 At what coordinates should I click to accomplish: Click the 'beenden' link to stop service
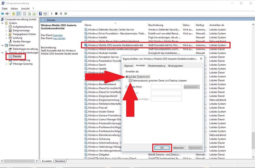(58, 35)
